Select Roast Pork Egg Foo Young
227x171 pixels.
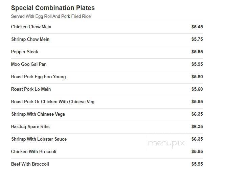pyautogui.click(x=38, y=77)
